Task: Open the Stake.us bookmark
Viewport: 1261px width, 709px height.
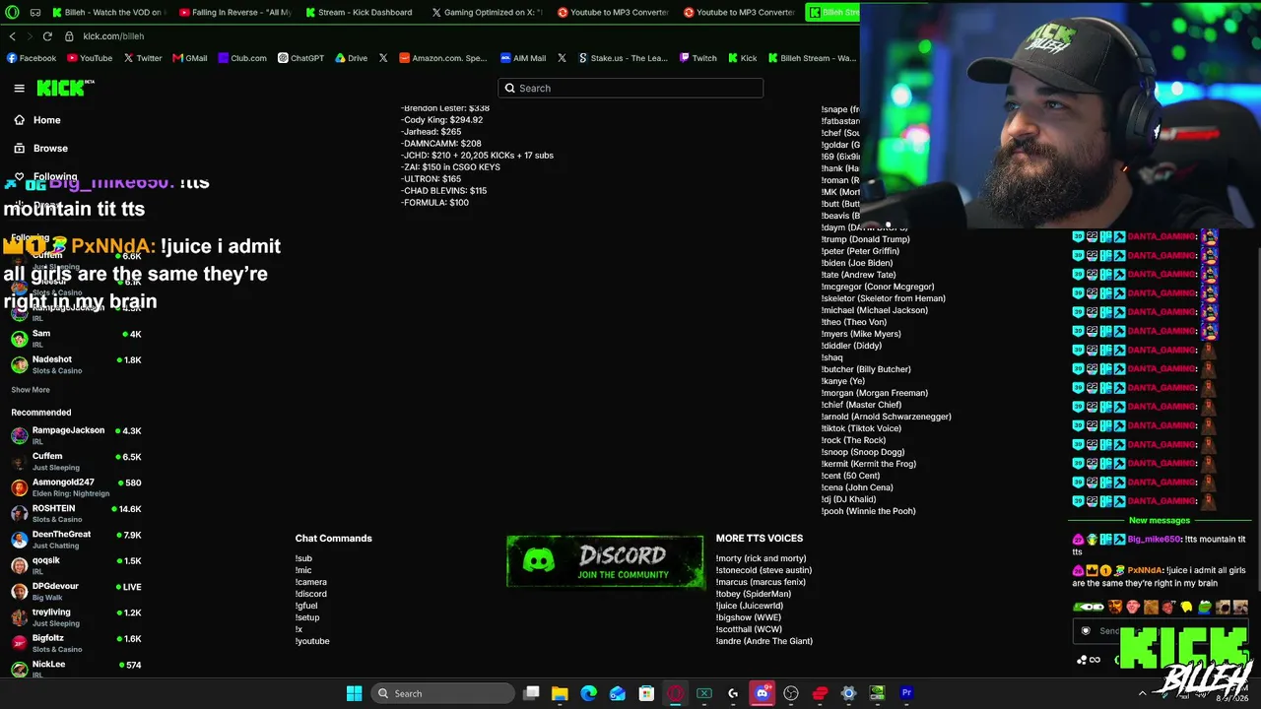Action: point(623,58)
